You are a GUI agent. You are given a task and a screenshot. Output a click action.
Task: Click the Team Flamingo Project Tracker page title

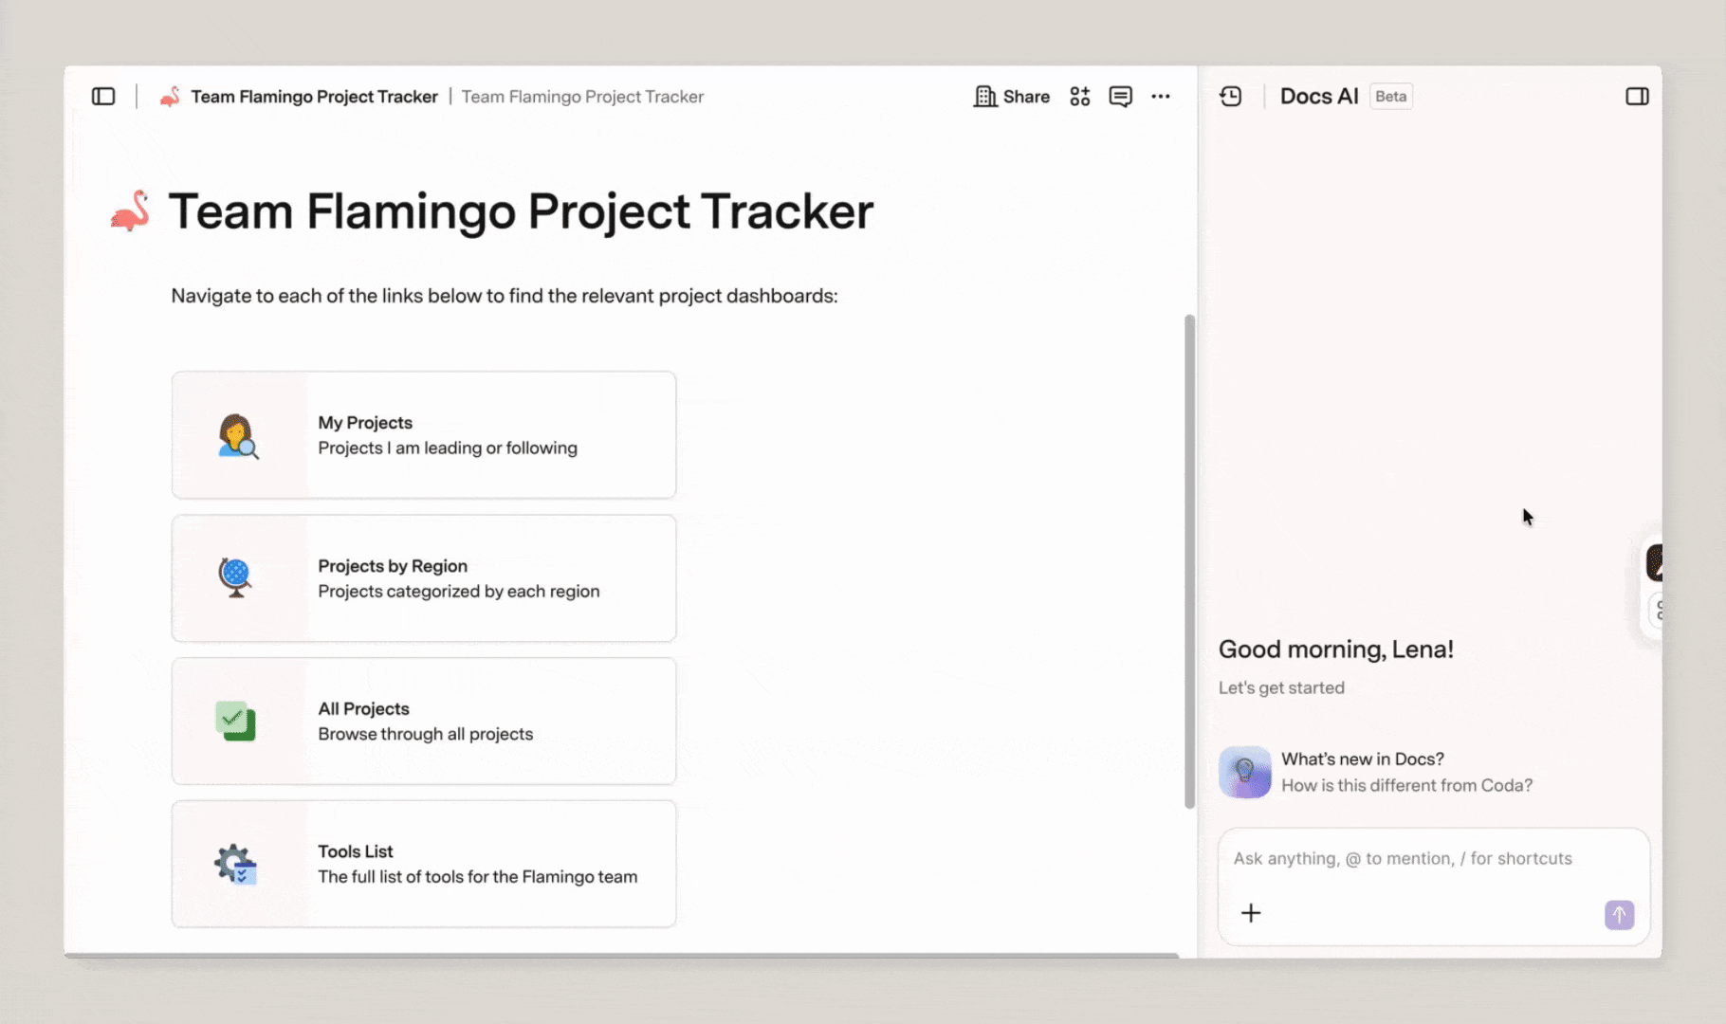521,210
